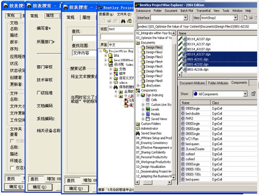Click 确定(O) in the third search dialog
This screenshot has width=259, height=195.
76,188
